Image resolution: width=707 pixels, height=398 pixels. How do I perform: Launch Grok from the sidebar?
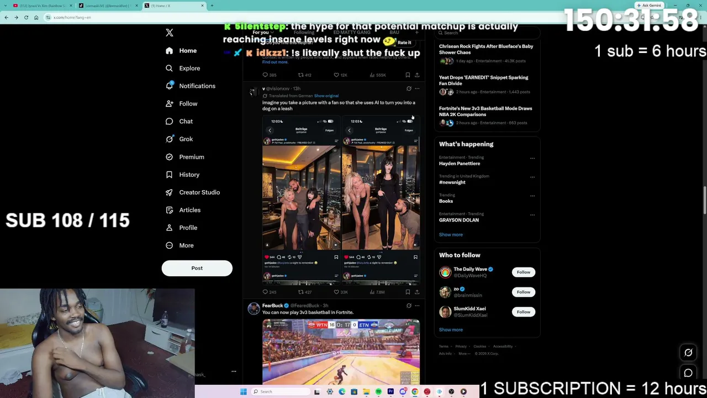pos(179,139)
